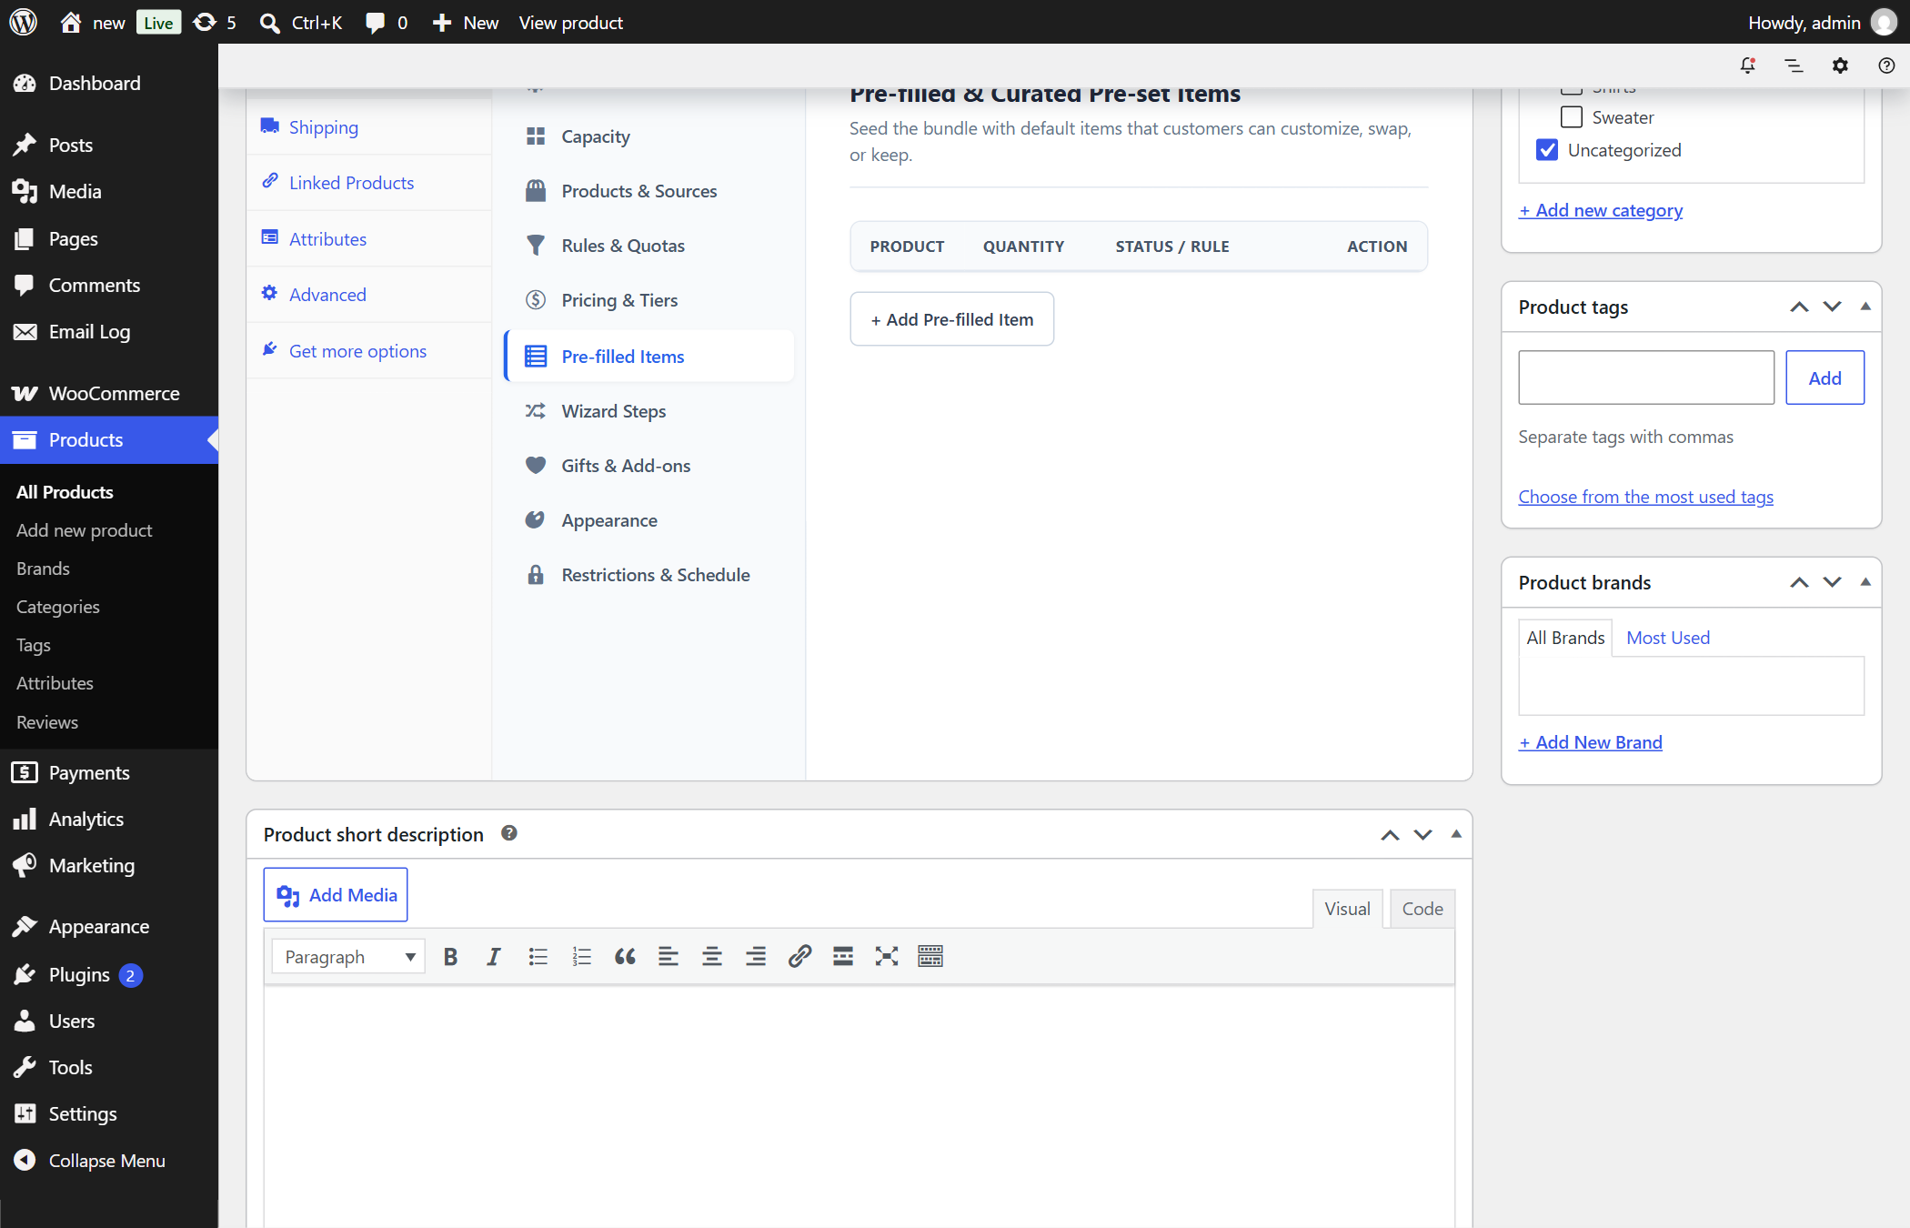
Task: Open Linked Products data tab
Action: click(369, 183)
